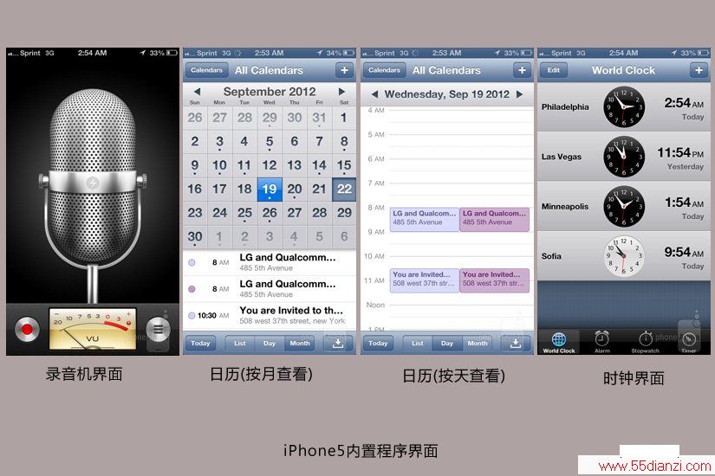
Task: Open Calendars button in the month view
Action: tap(206, 70)
